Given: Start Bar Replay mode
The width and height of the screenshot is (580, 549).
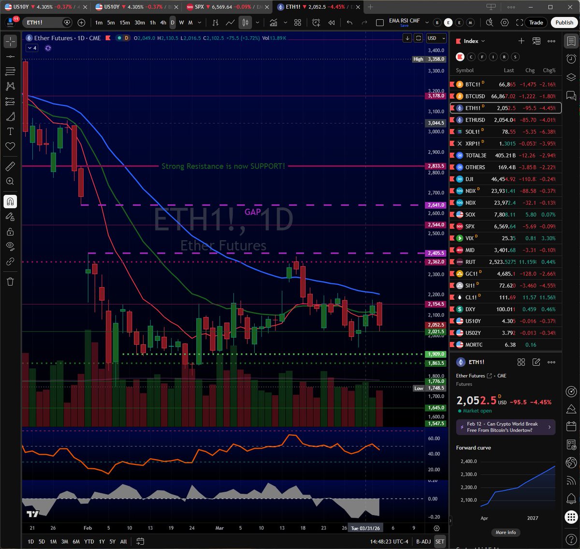Looking at the screenshot, I should 332,23.
